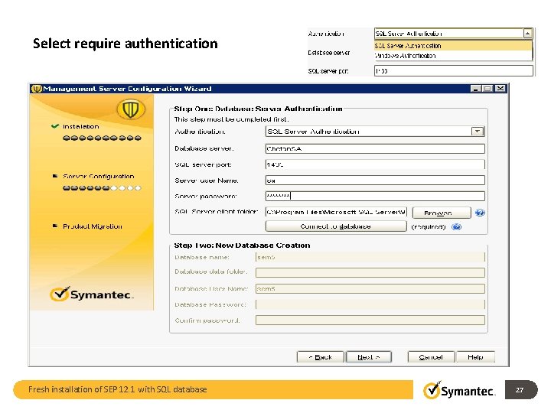The height and width of the screenshot is (413, 551).
Task: Minimize the Configuration Wizard window
Action: 475,89
